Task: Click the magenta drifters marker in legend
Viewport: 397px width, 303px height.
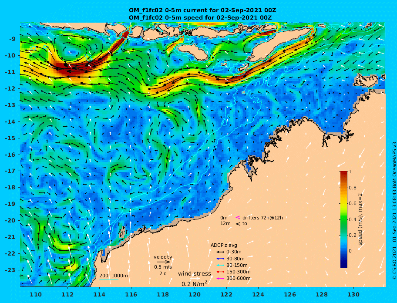Action: pyautogui.click(x=238, y=217)
